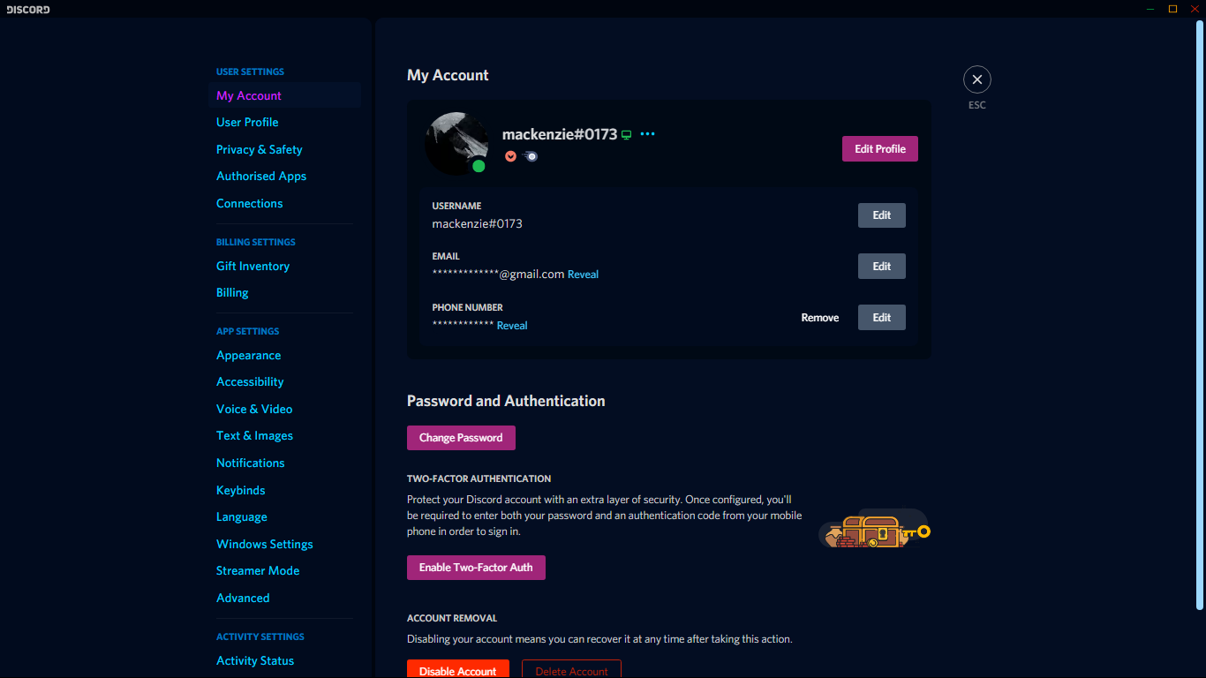Click the desktop status icon next to username
Screen dimensions: 1206x678
pos(627,135)
